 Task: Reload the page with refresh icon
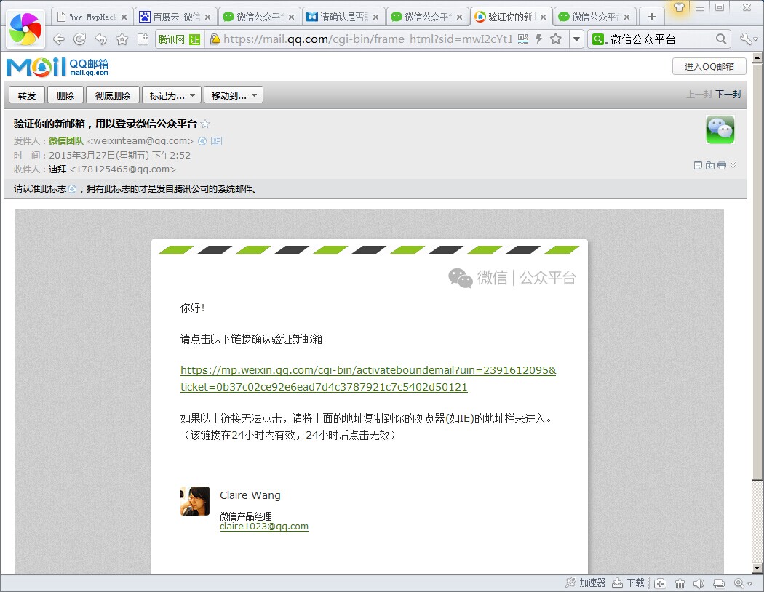point(79,39)
